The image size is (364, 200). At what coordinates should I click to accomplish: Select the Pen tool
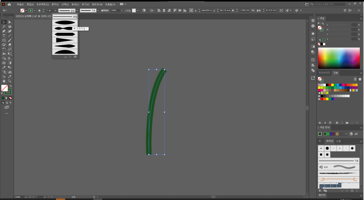click(4, 31)
